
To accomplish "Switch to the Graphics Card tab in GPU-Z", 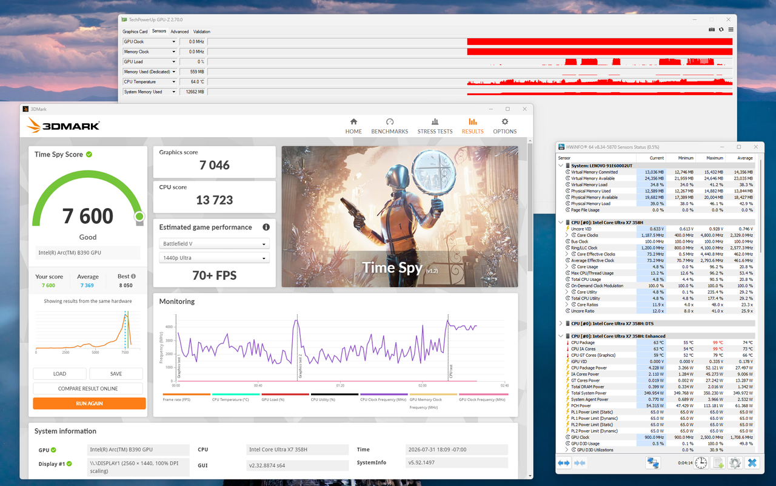I will [x=135, y=32].
